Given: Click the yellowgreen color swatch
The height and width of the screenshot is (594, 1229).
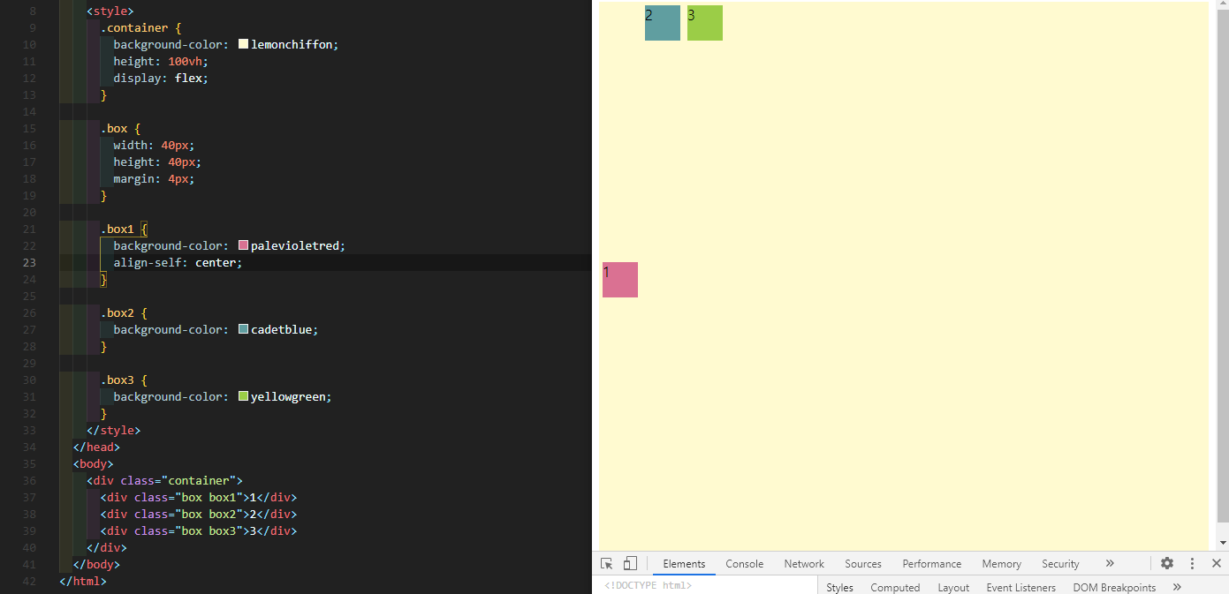Looking at the screenshot, I should click(x=243, y=396).
